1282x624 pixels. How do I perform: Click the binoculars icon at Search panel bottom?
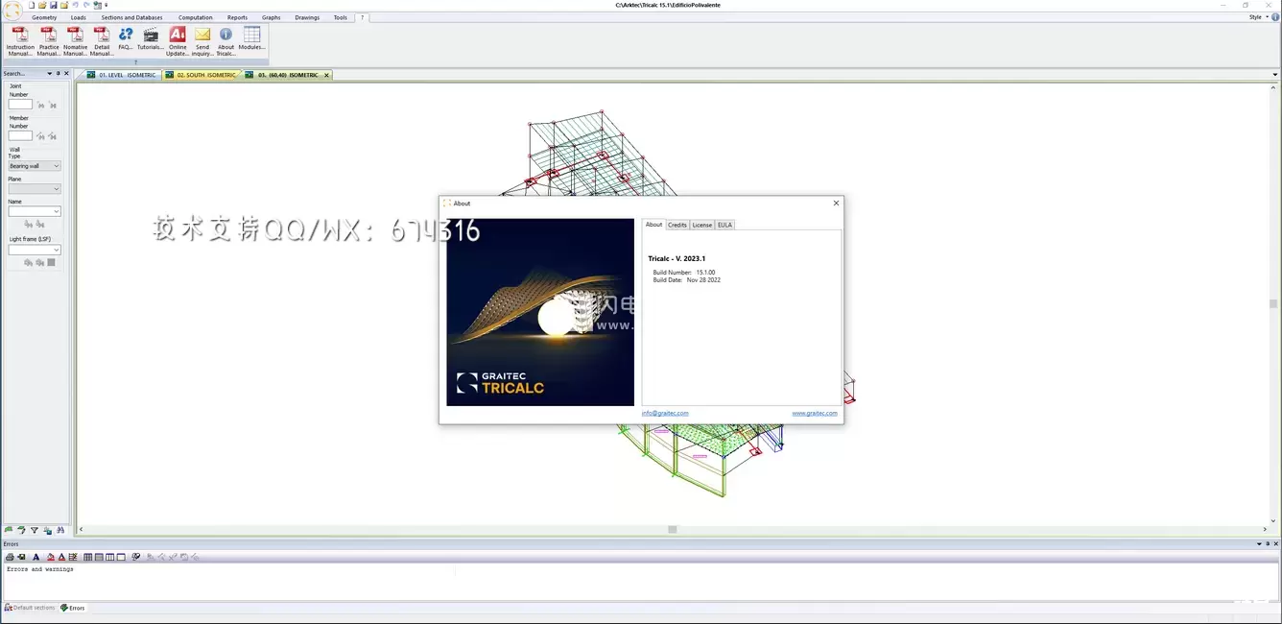coord(60,530)
